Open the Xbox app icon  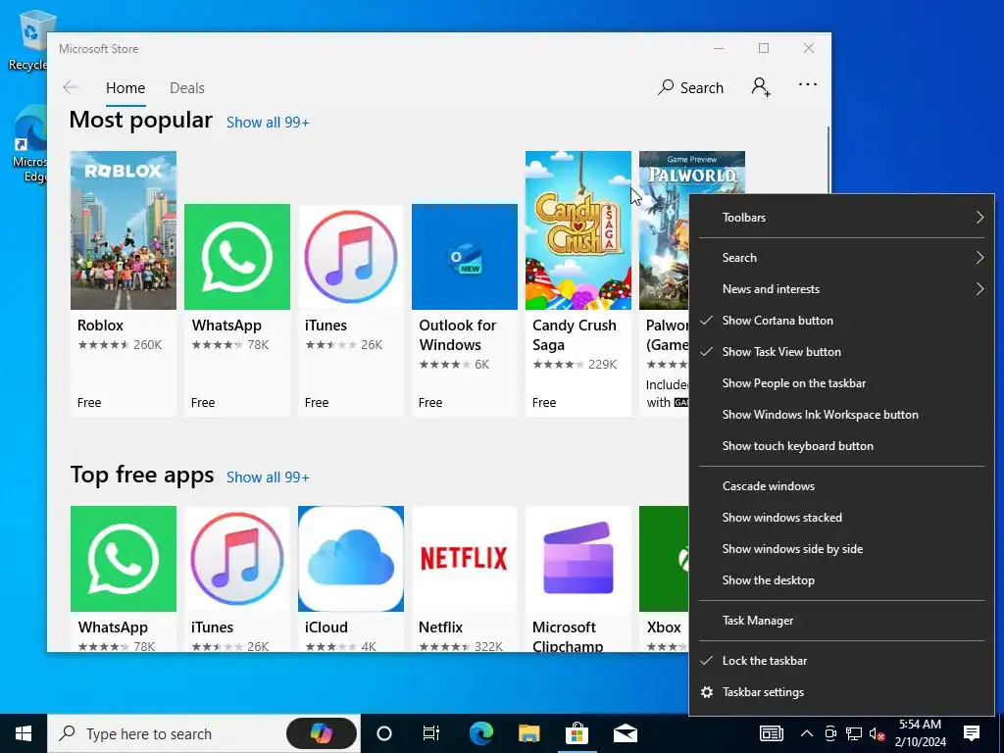coord(664,558)
